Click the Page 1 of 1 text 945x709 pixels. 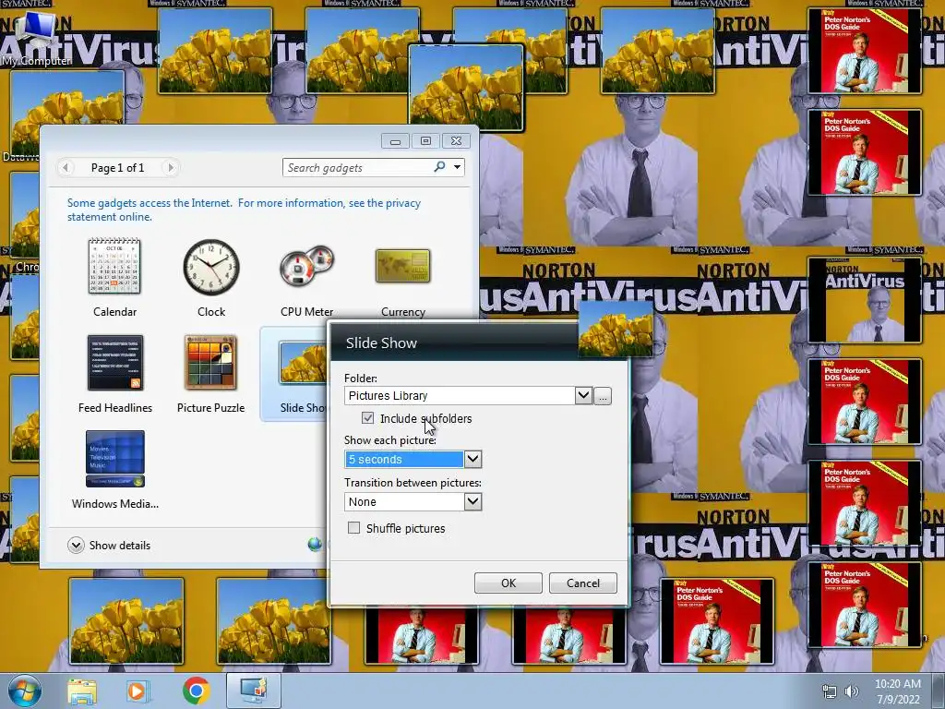coord(117,168)
